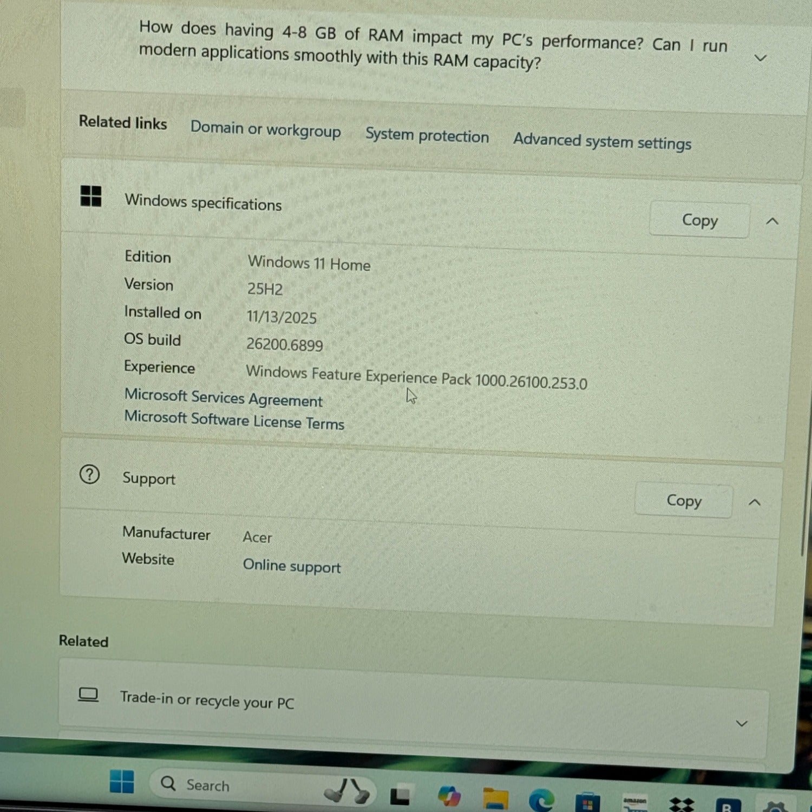The image size is (812, 812).
Task: Open Task View from the taskbar
Action: click(400, 796)
